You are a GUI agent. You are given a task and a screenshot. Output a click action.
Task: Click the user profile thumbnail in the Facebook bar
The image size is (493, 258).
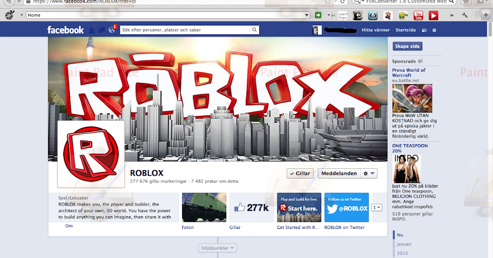point(317,30)
